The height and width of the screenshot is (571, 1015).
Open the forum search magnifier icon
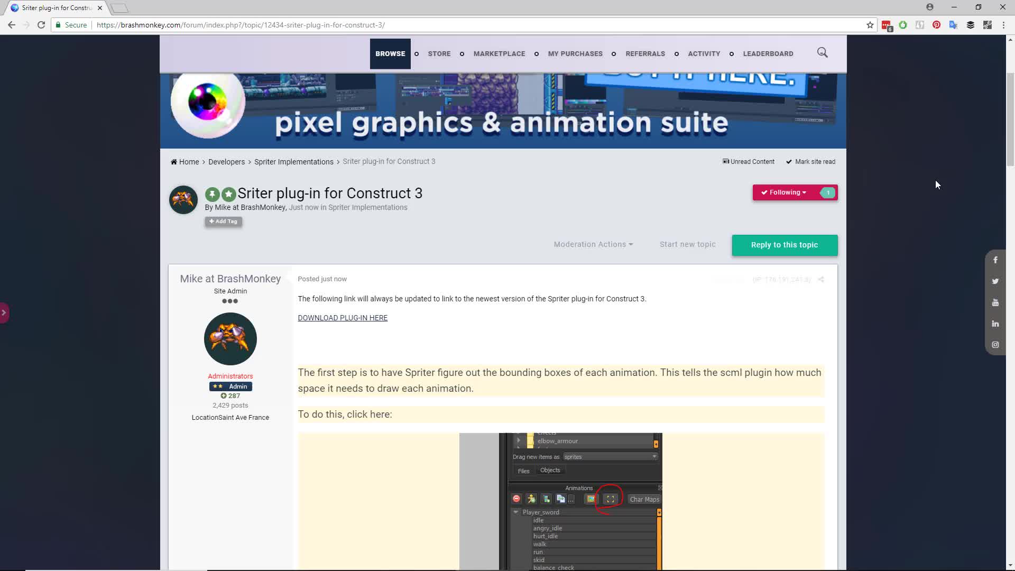tap(822, 52)
